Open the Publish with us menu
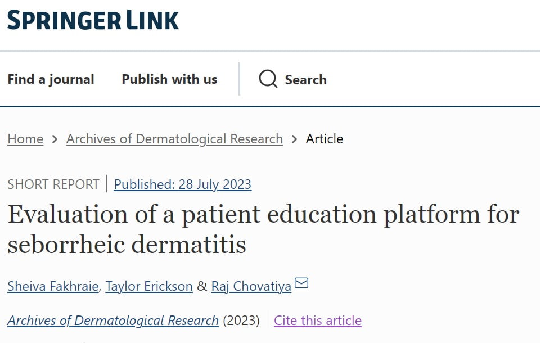The width and height of the screenshot is (540, 343). pos(169,79)
